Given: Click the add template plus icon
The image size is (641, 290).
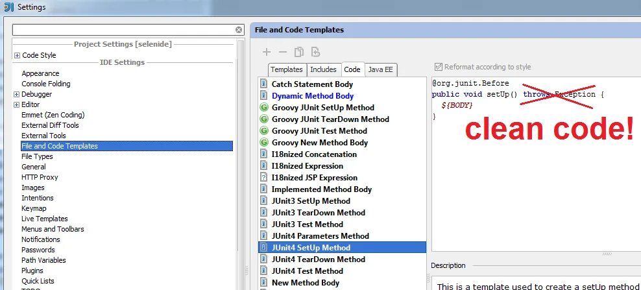Looking at the screenshot, I should (267, 52).
